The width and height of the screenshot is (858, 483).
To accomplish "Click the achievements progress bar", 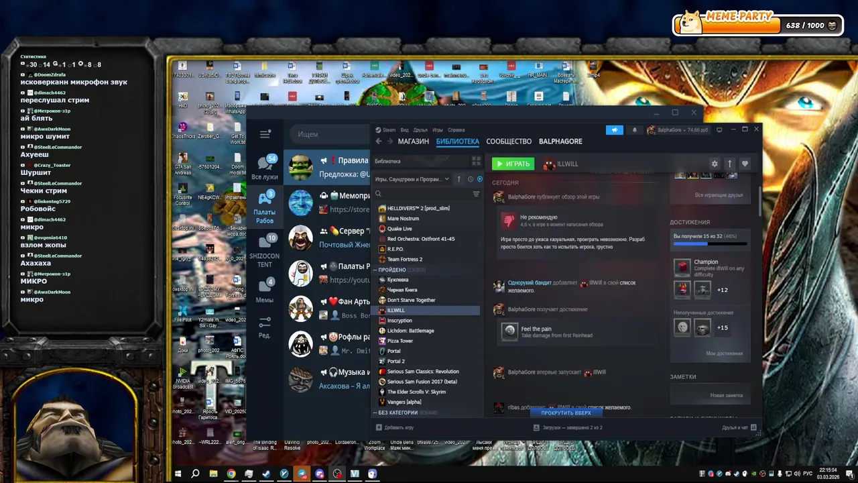I will [x=710, y=244].
